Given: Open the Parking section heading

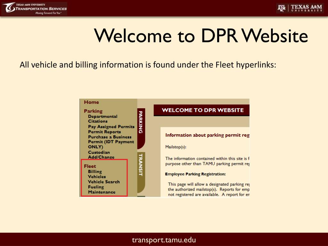Looking at the screenshot, I should pyautogui.click(x=93, y=111).
